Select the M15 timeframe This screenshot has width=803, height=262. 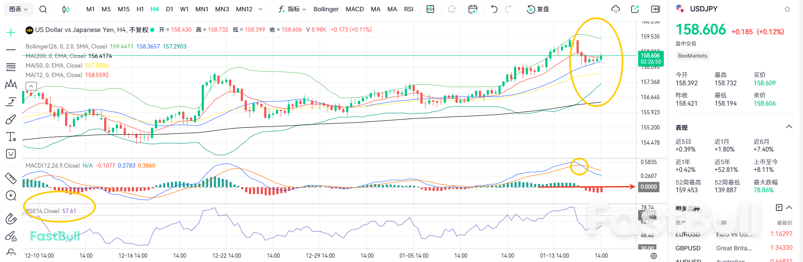tap(124, 9)
